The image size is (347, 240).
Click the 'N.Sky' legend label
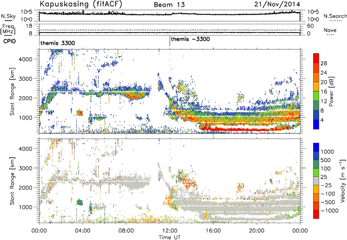[x=8, y=16]
